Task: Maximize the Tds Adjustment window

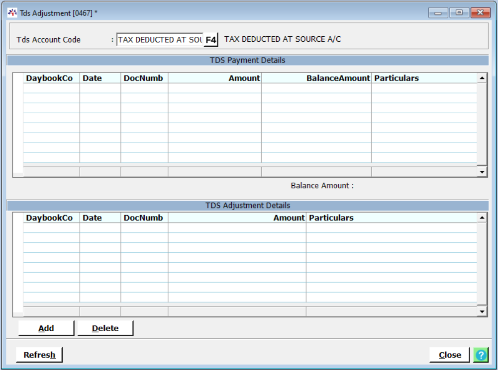Action: pos(459,13)
